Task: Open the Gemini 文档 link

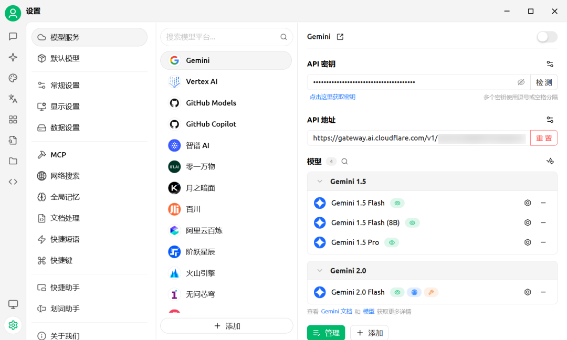Action: click(337, 312)
